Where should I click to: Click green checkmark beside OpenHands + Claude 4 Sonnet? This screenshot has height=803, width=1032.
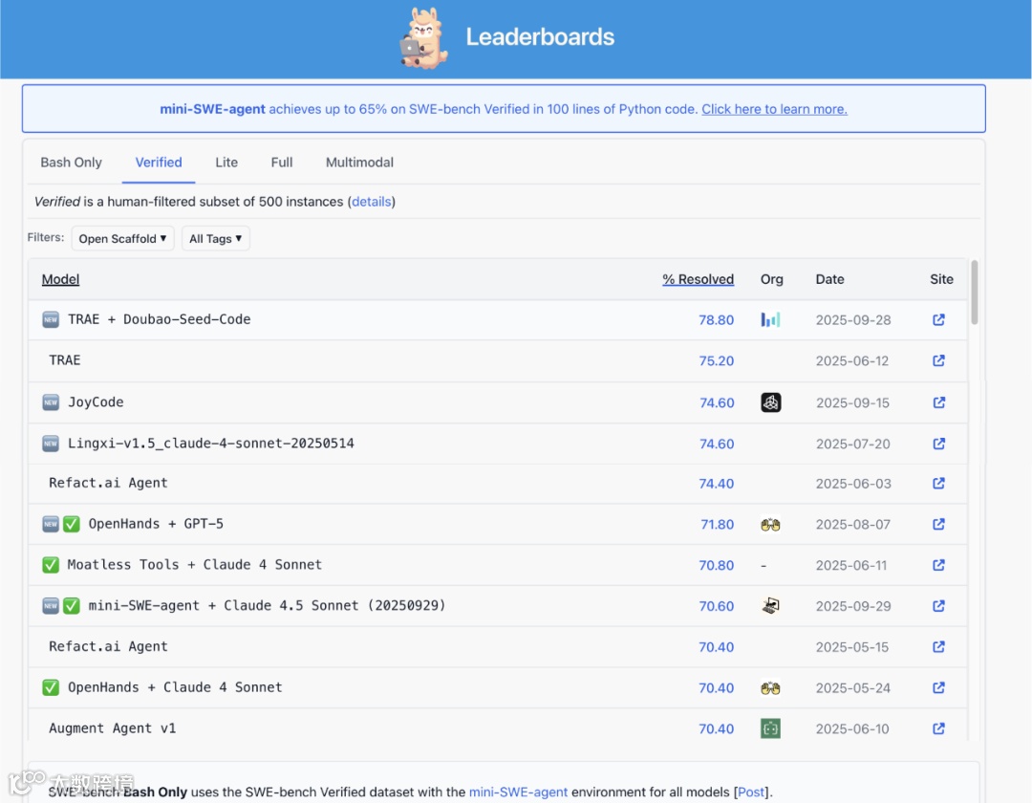click(51, 688)
